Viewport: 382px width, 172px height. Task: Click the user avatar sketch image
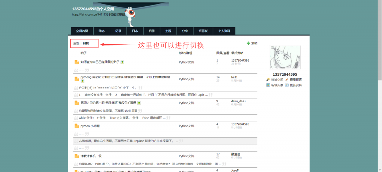point(285,57)
